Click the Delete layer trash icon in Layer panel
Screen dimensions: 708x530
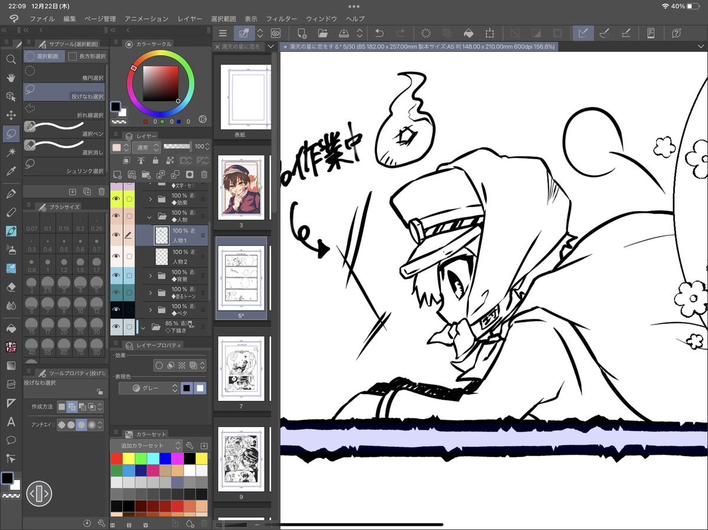coord(204,175)
